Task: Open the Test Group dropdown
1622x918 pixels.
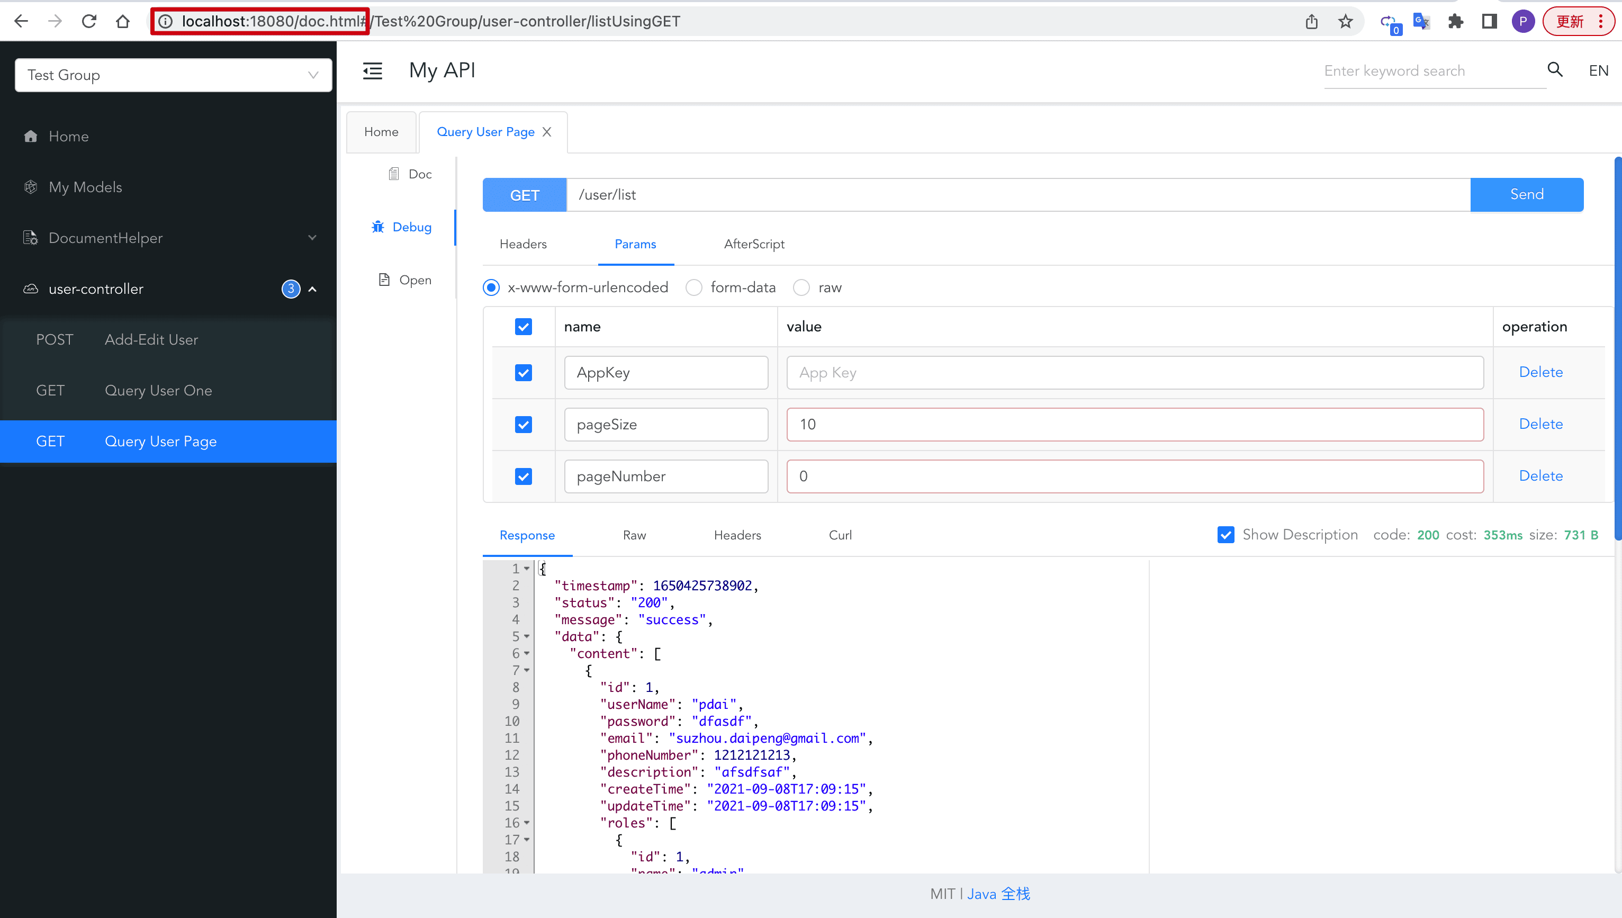Action: tap(173, 75)
